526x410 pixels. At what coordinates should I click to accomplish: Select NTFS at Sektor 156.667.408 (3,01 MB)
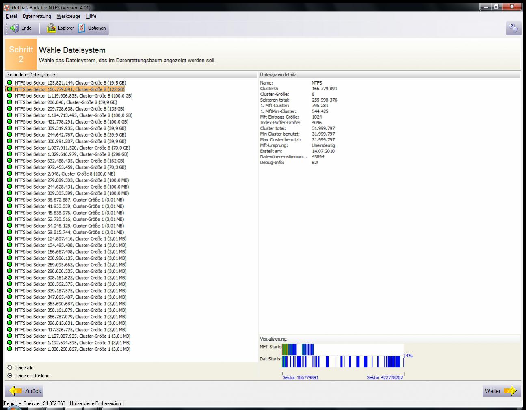coord(67,252)
